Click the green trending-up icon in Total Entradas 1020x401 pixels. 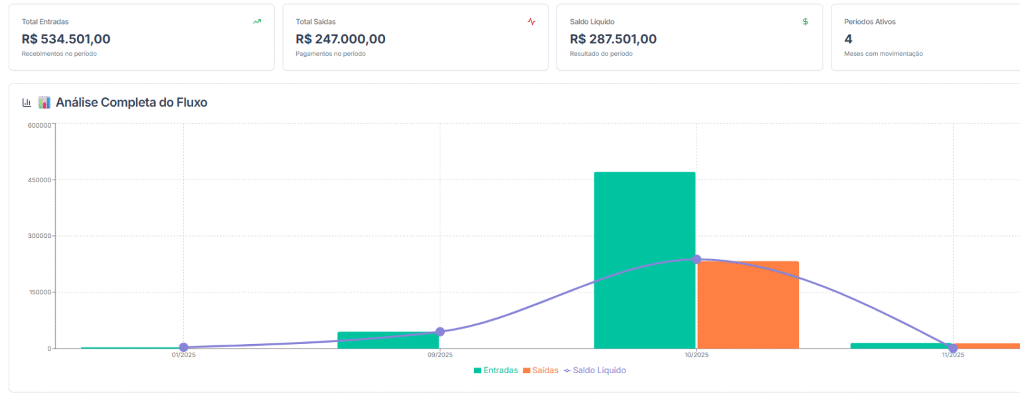click(x=257, y=22)
